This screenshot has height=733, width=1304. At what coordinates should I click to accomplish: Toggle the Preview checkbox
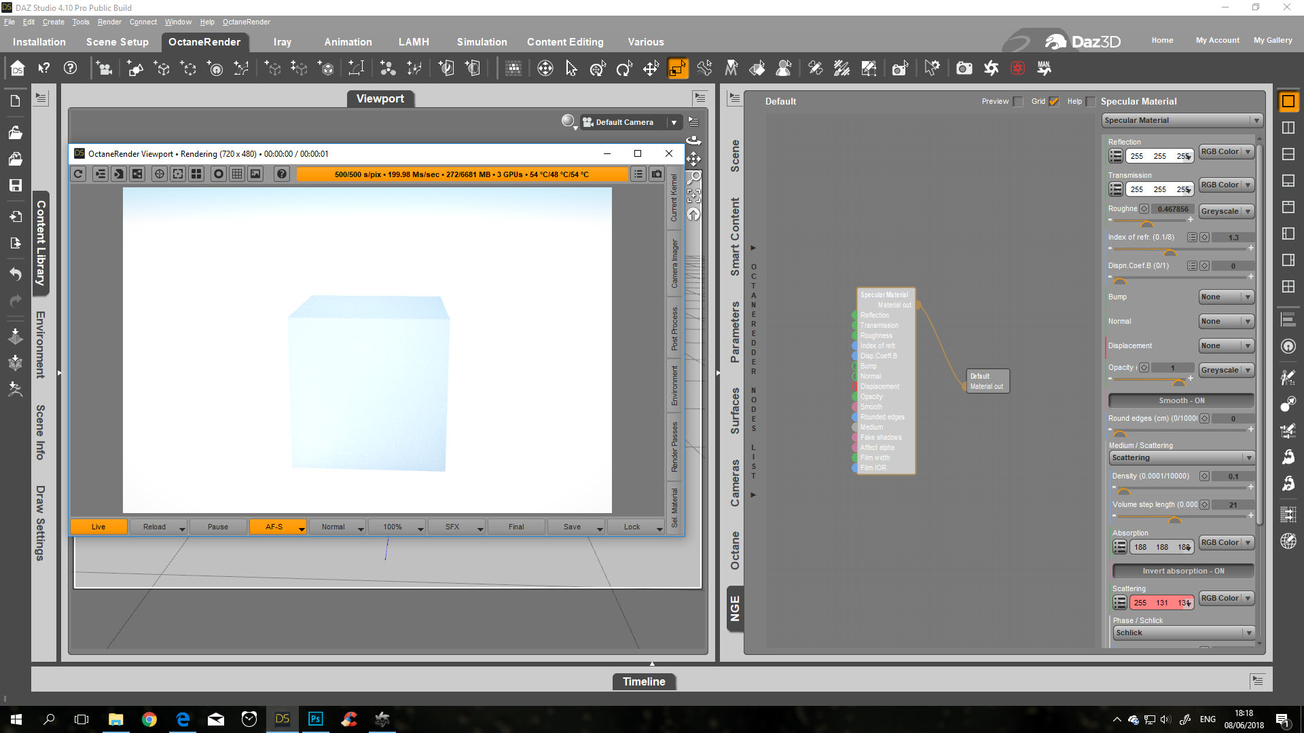pos(1017,102)
